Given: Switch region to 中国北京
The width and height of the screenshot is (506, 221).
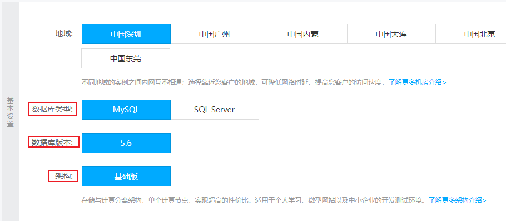Looking at the screenshot, I should coord(471,34).
